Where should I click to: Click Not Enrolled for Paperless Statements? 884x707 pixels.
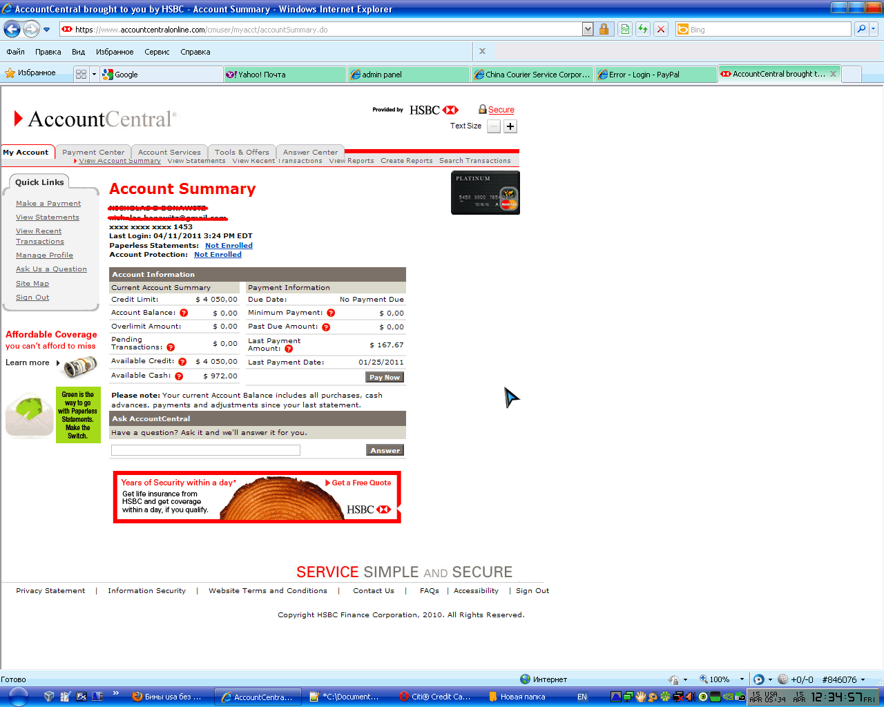[x=229, y=246]
